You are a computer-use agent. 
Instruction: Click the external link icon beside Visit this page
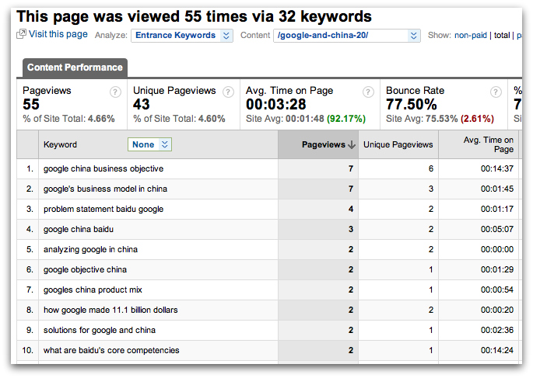pyautogui.click(x=21, y=35)
